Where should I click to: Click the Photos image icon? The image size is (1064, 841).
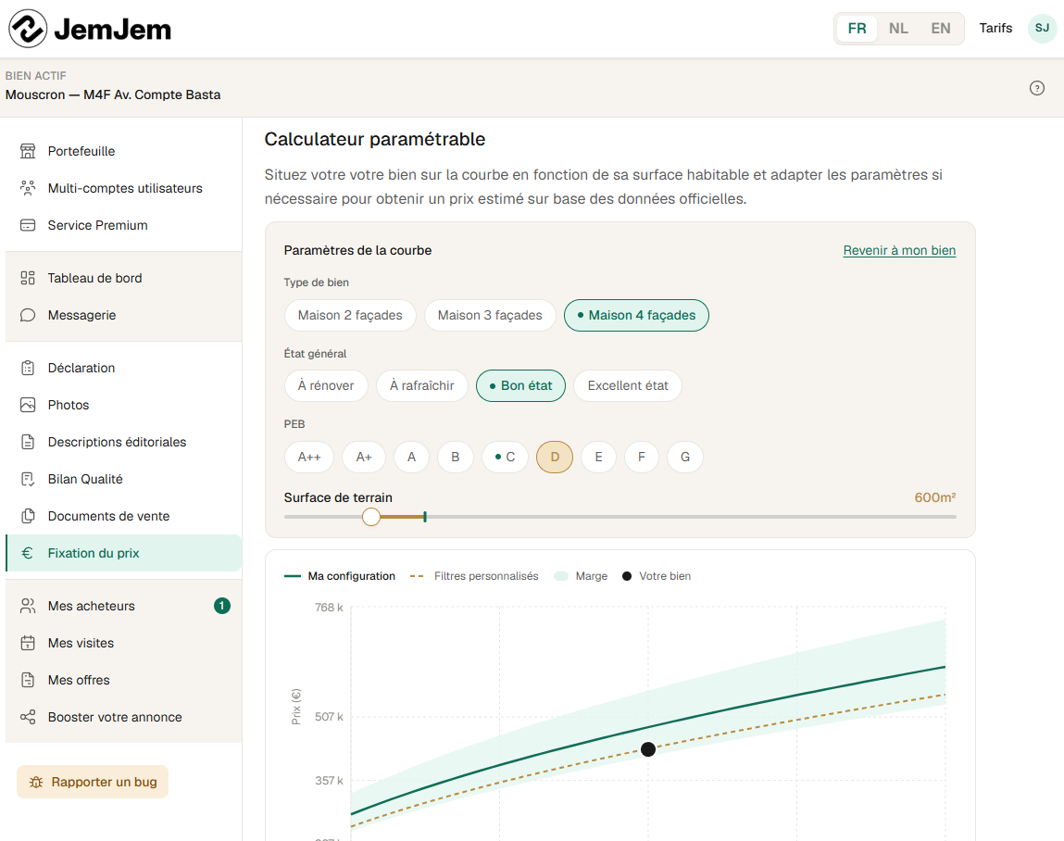tap(28, 405)
